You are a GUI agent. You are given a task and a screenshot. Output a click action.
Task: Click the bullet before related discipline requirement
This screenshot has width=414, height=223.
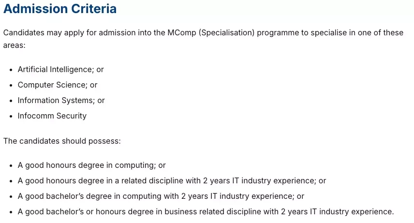click(x=11, y=181)
